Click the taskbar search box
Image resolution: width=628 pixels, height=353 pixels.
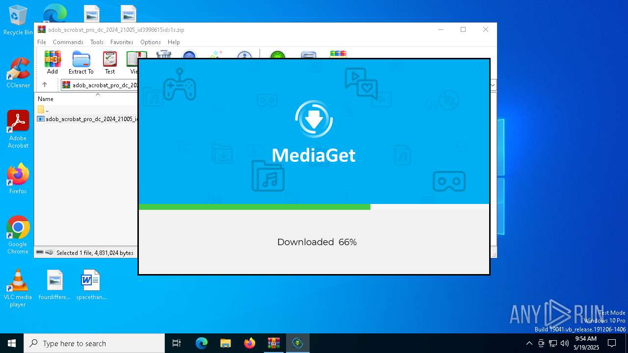pyautogui.click(x=94, y=343)
